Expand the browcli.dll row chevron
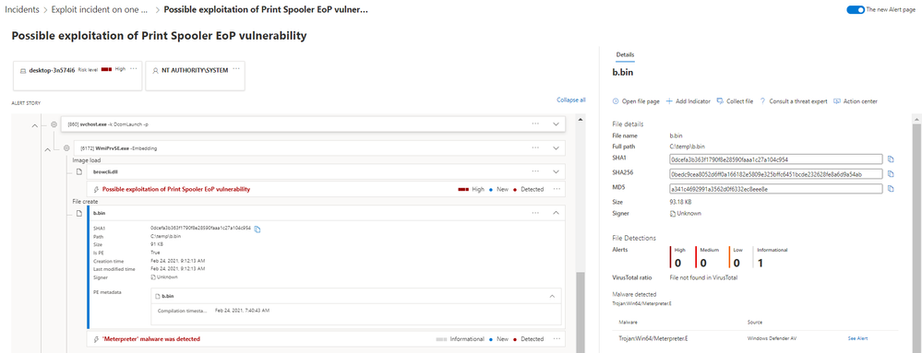This screenshot has height=353, width=922. click(x=556, y=171)
